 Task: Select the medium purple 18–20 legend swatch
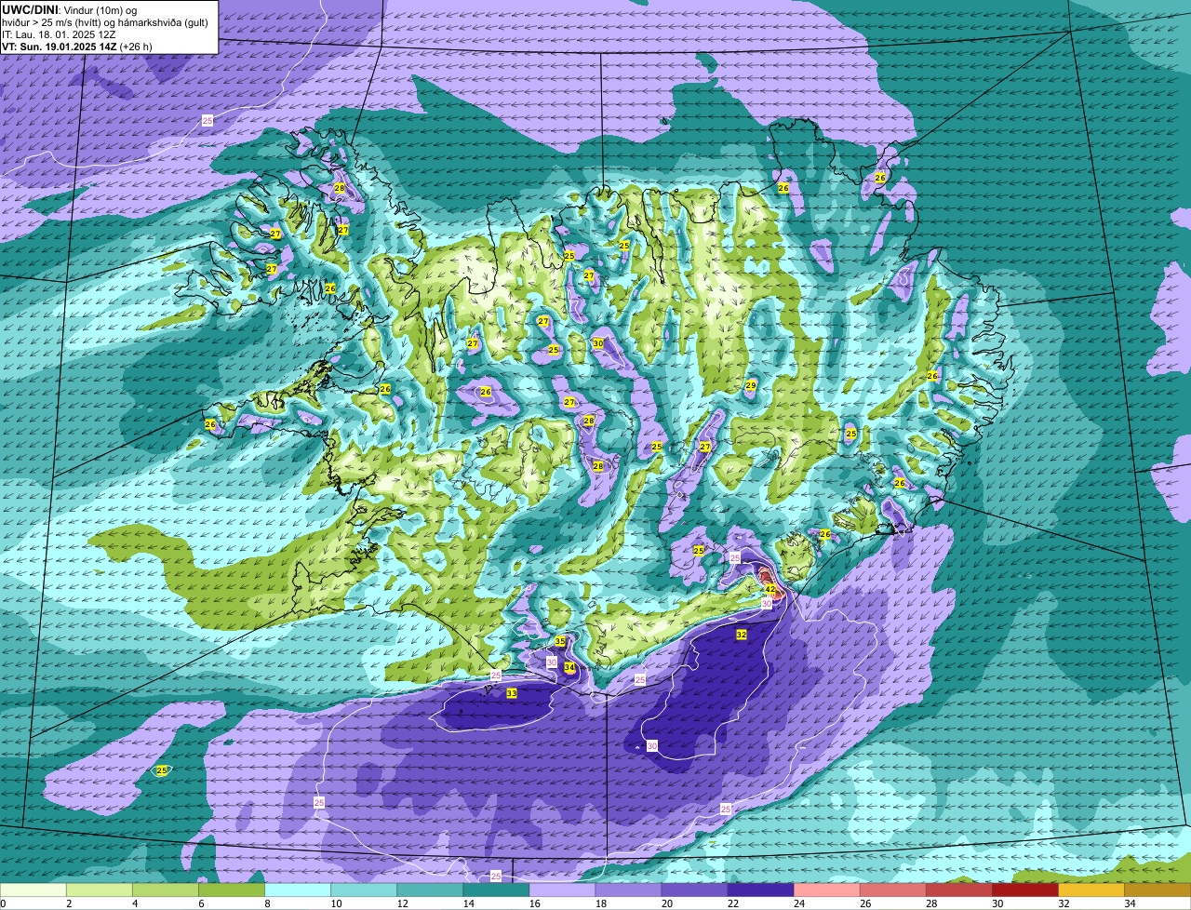[628, 890]
